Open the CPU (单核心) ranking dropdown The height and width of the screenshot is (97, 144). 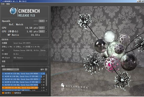coord(10,69)
